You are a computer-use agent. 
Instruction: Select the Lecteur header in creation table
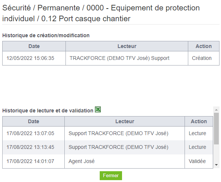127,46
